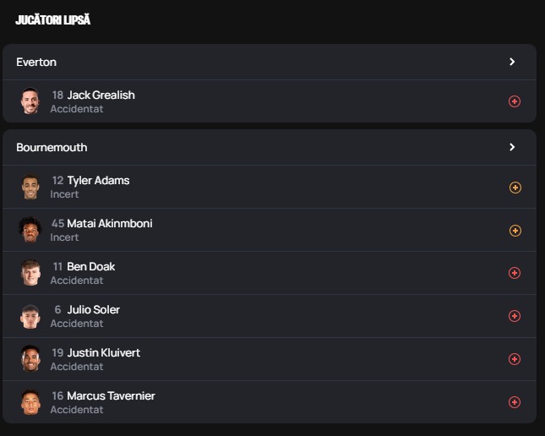Open the Everton team link
545x436 pixels.
[36, 62]
